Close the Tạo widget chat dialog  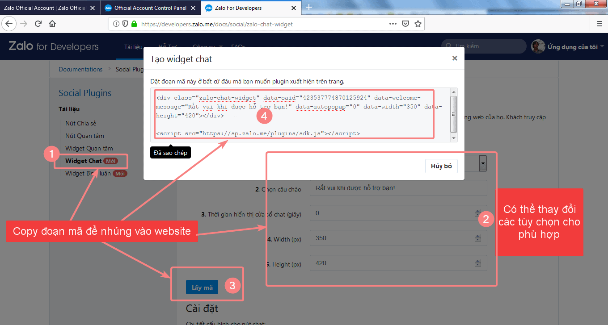point(455,58)
